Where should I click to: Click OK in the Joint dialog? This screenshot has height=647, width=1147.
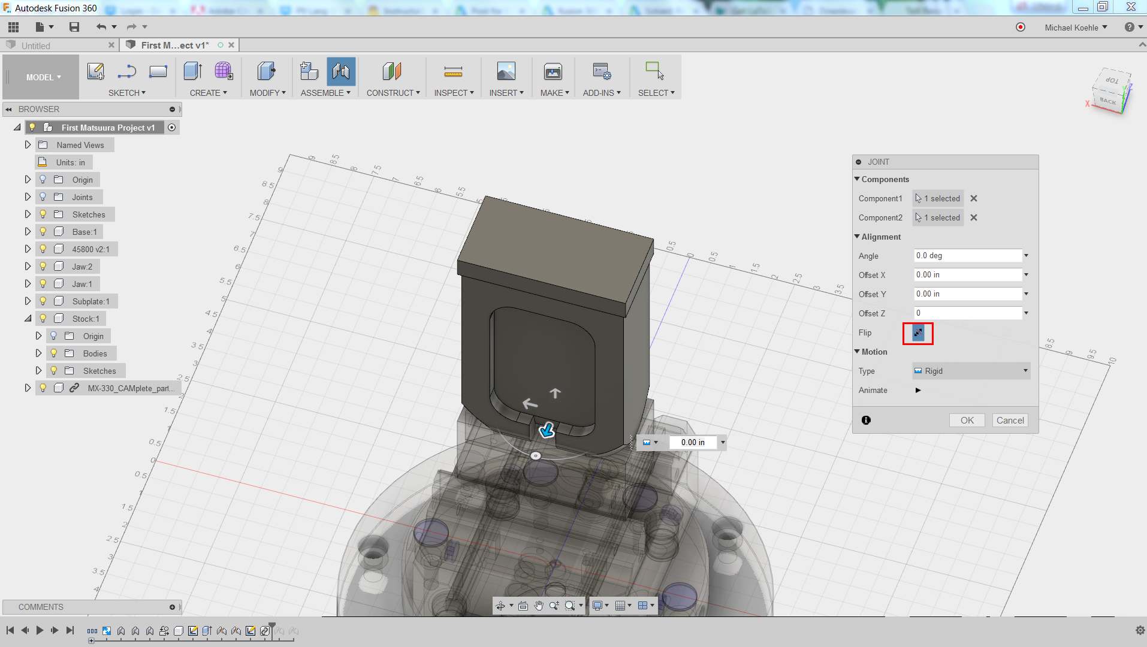(x=967, y=421)
